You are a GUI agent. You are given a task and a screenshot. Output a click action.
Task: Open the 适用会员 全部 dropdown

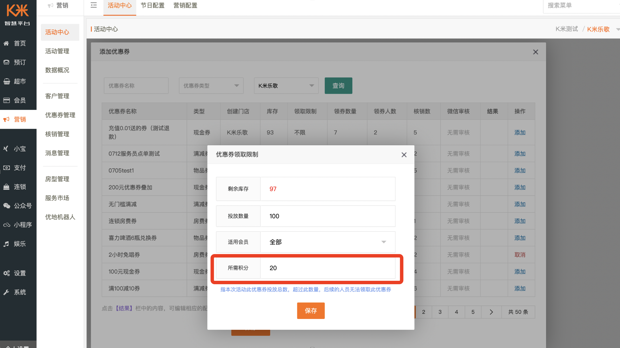click(328, 242)
